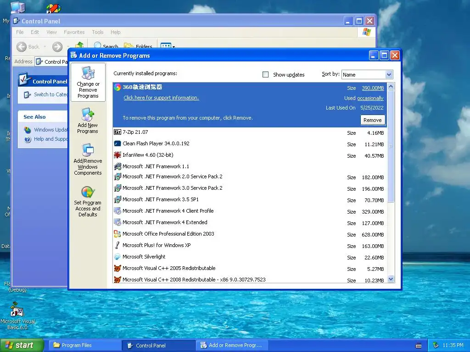Image resolution: width=470 pixels, height=352 pixels.
Task: Open Edit menu in Control Panel window
Action: coord(35,32)
